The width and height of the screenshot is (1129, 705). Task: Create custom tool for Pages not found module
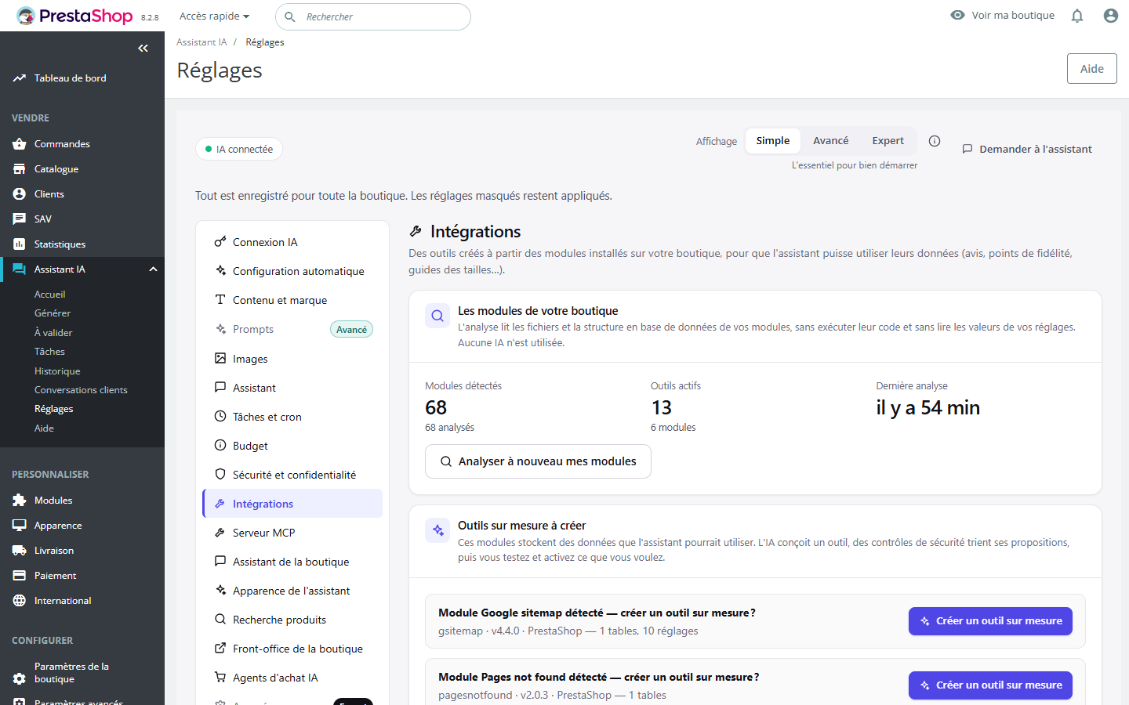(990, 685)
